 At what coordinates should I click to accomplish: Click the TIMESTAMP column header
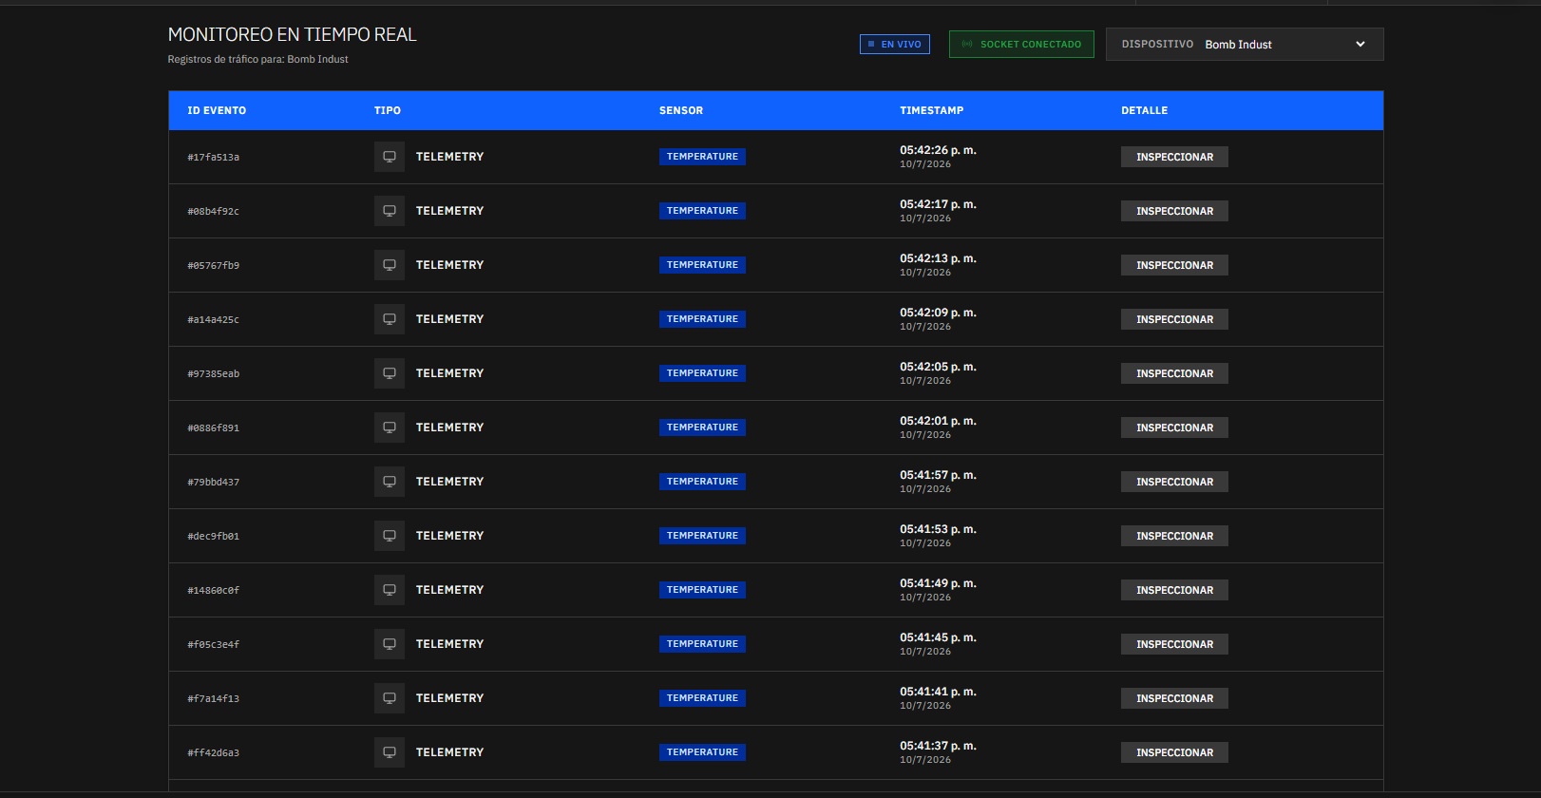pos(931,111)
